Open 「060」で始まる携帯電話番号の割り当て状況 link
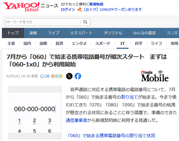This screenshot has width=179, height=141. (x=111, y=136)
